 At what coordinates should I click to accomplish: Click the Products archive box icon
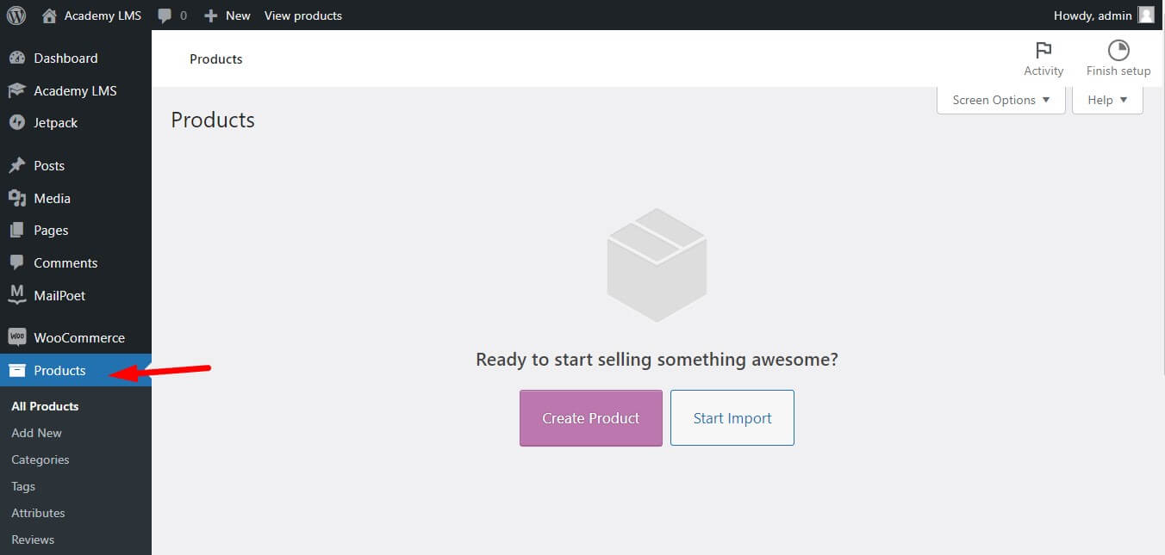click(x=16, y=370)
